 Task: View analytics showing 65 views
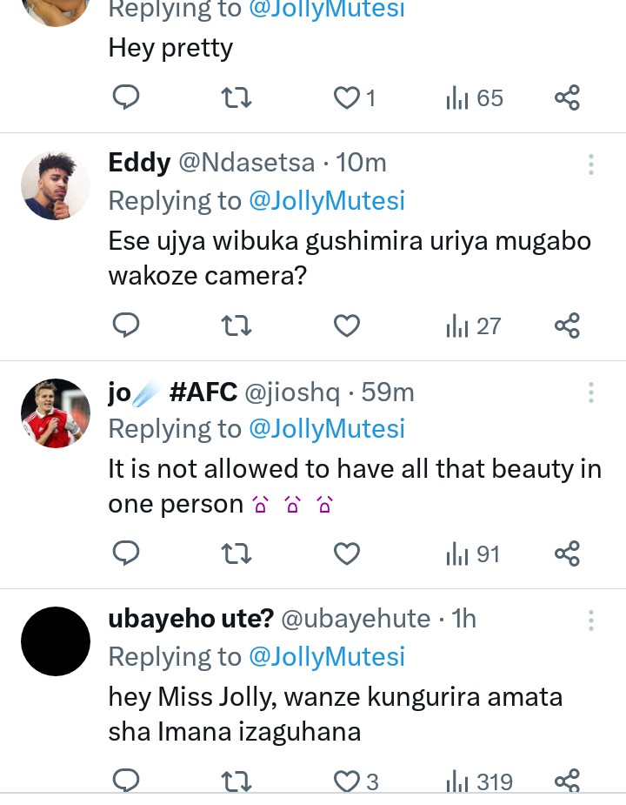(x=475, y=97)
